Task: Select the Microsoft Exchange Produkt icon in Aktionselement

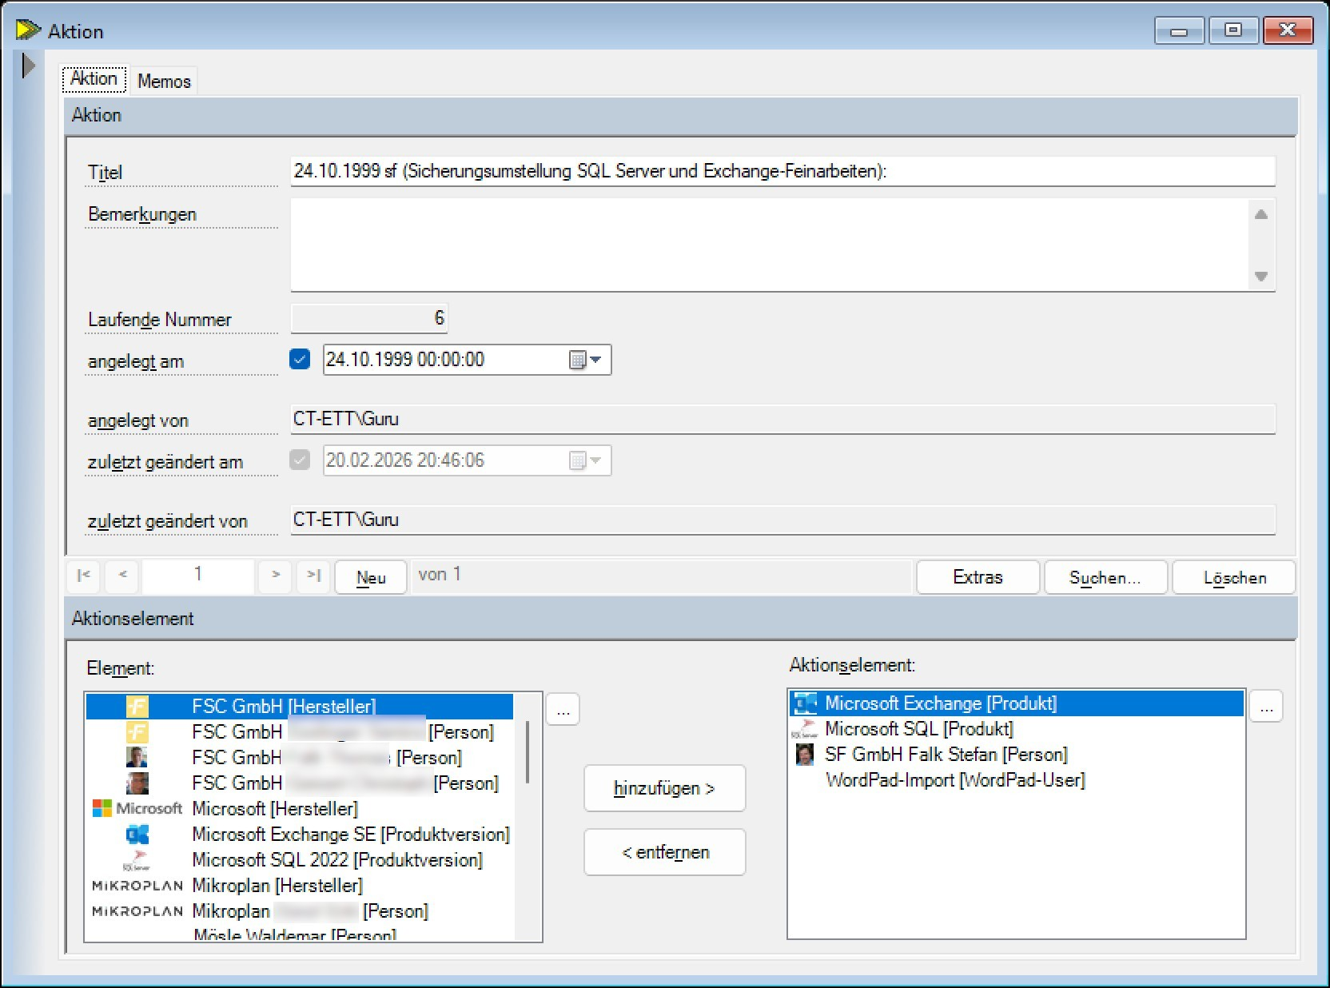Action: click(806, 703)
